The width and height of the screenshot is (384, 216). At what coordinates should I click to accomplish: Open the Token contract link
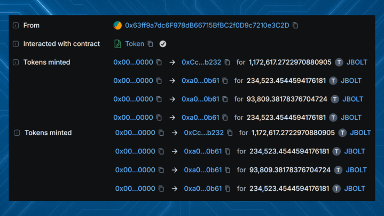click(x=135, y=44)
